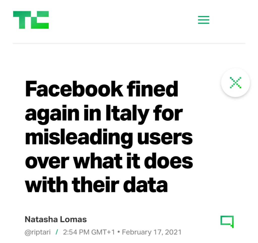Click the gray divider line below the header
This screenshot has height=243, width=258.
coord(129,43)
